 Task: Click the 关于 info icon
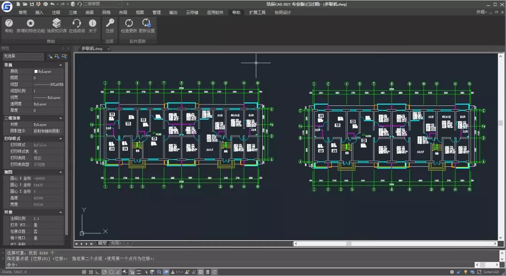point(93,26)
